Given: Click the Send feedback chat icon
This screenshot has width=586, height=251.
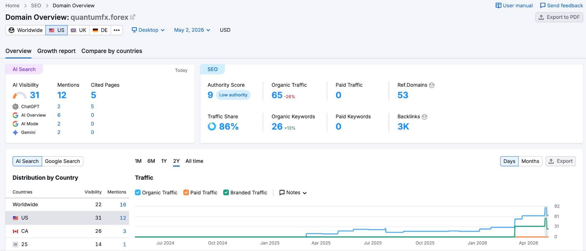Looking at the screenshot, I should click(x=543, y=5).
